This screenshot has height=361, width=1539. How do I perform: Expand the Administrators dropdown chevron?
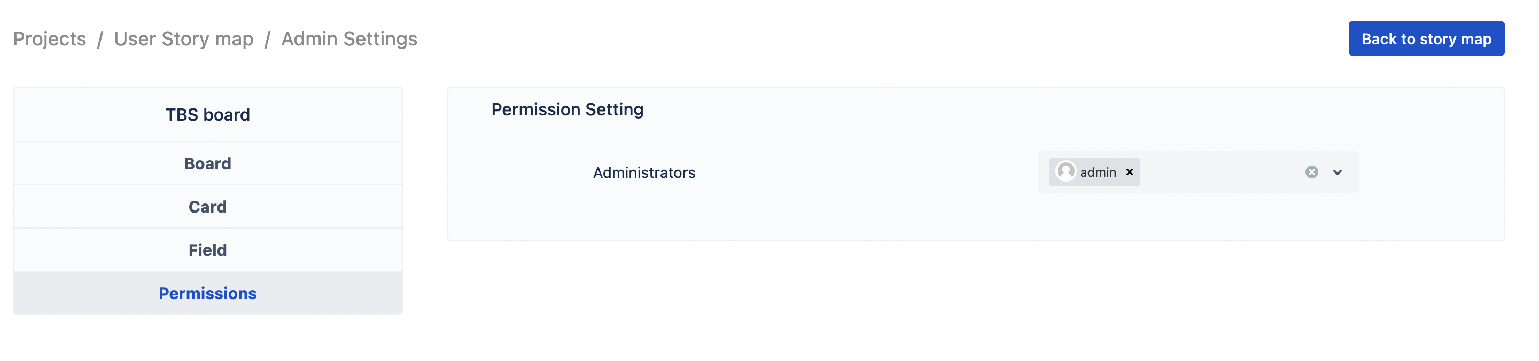(x=1337, y=172)
